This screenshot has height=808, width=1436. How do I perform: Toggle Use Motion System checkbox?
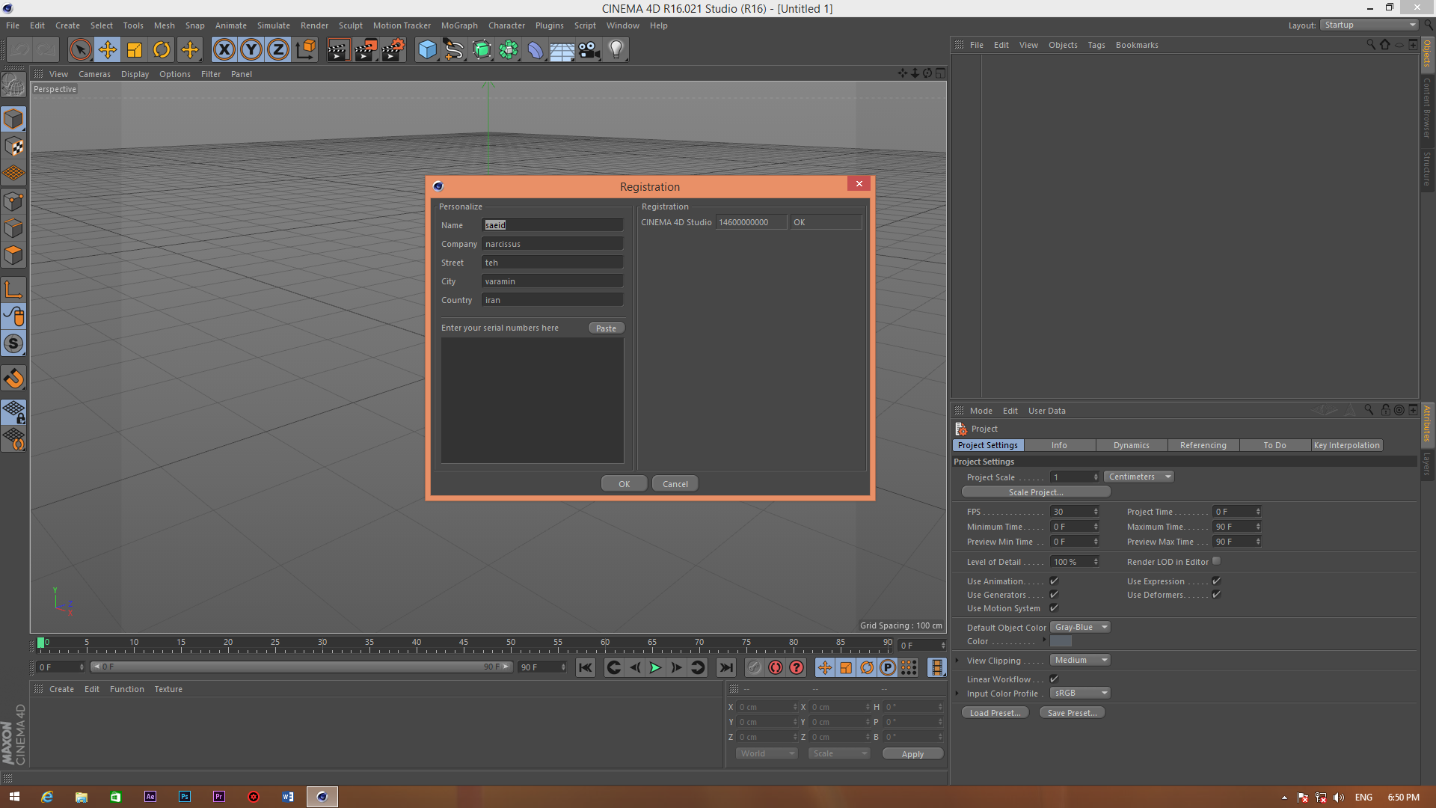pos(1054,608)
